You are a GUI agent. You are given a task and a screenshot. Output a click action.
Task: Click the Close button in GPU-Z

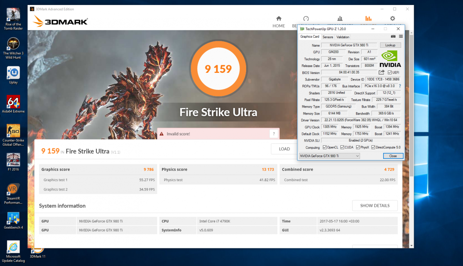393,156
